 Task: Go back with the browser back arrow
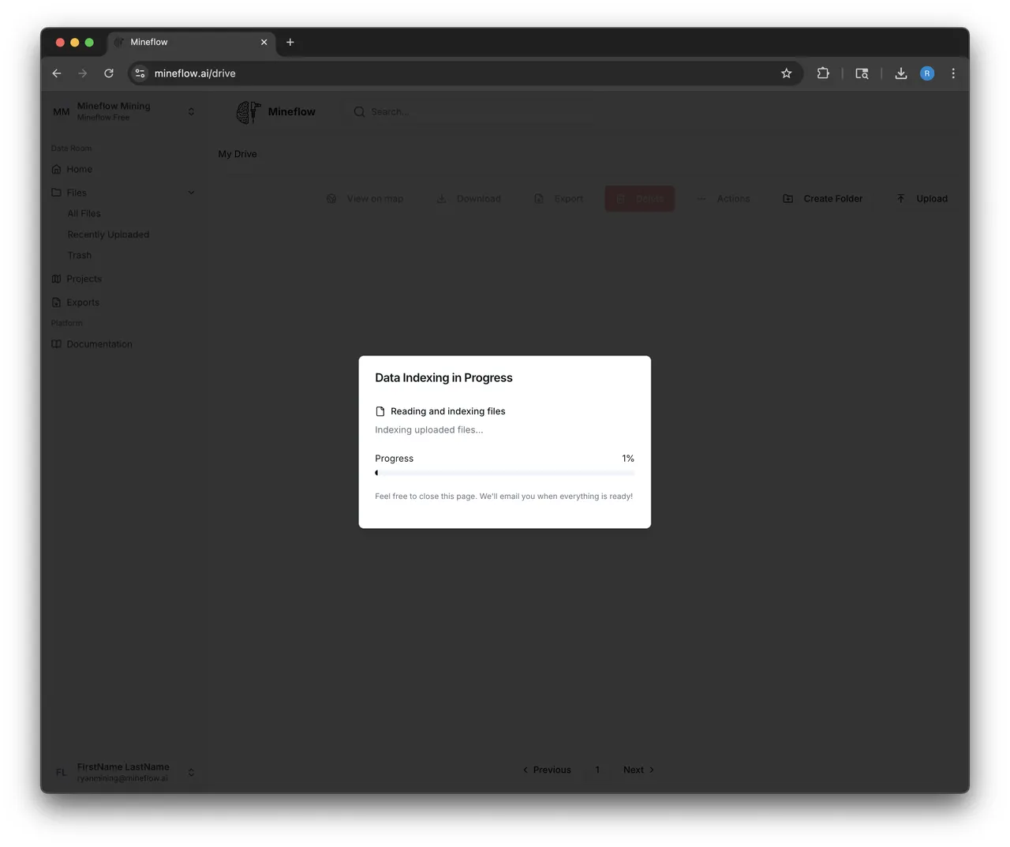57,73
